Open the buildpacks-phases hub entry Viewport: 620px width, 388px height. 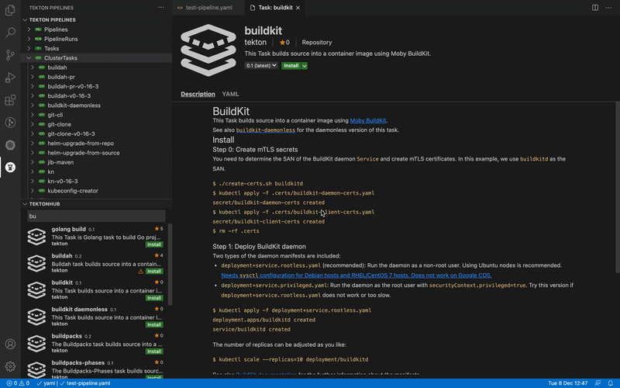(x=95, y=369)
